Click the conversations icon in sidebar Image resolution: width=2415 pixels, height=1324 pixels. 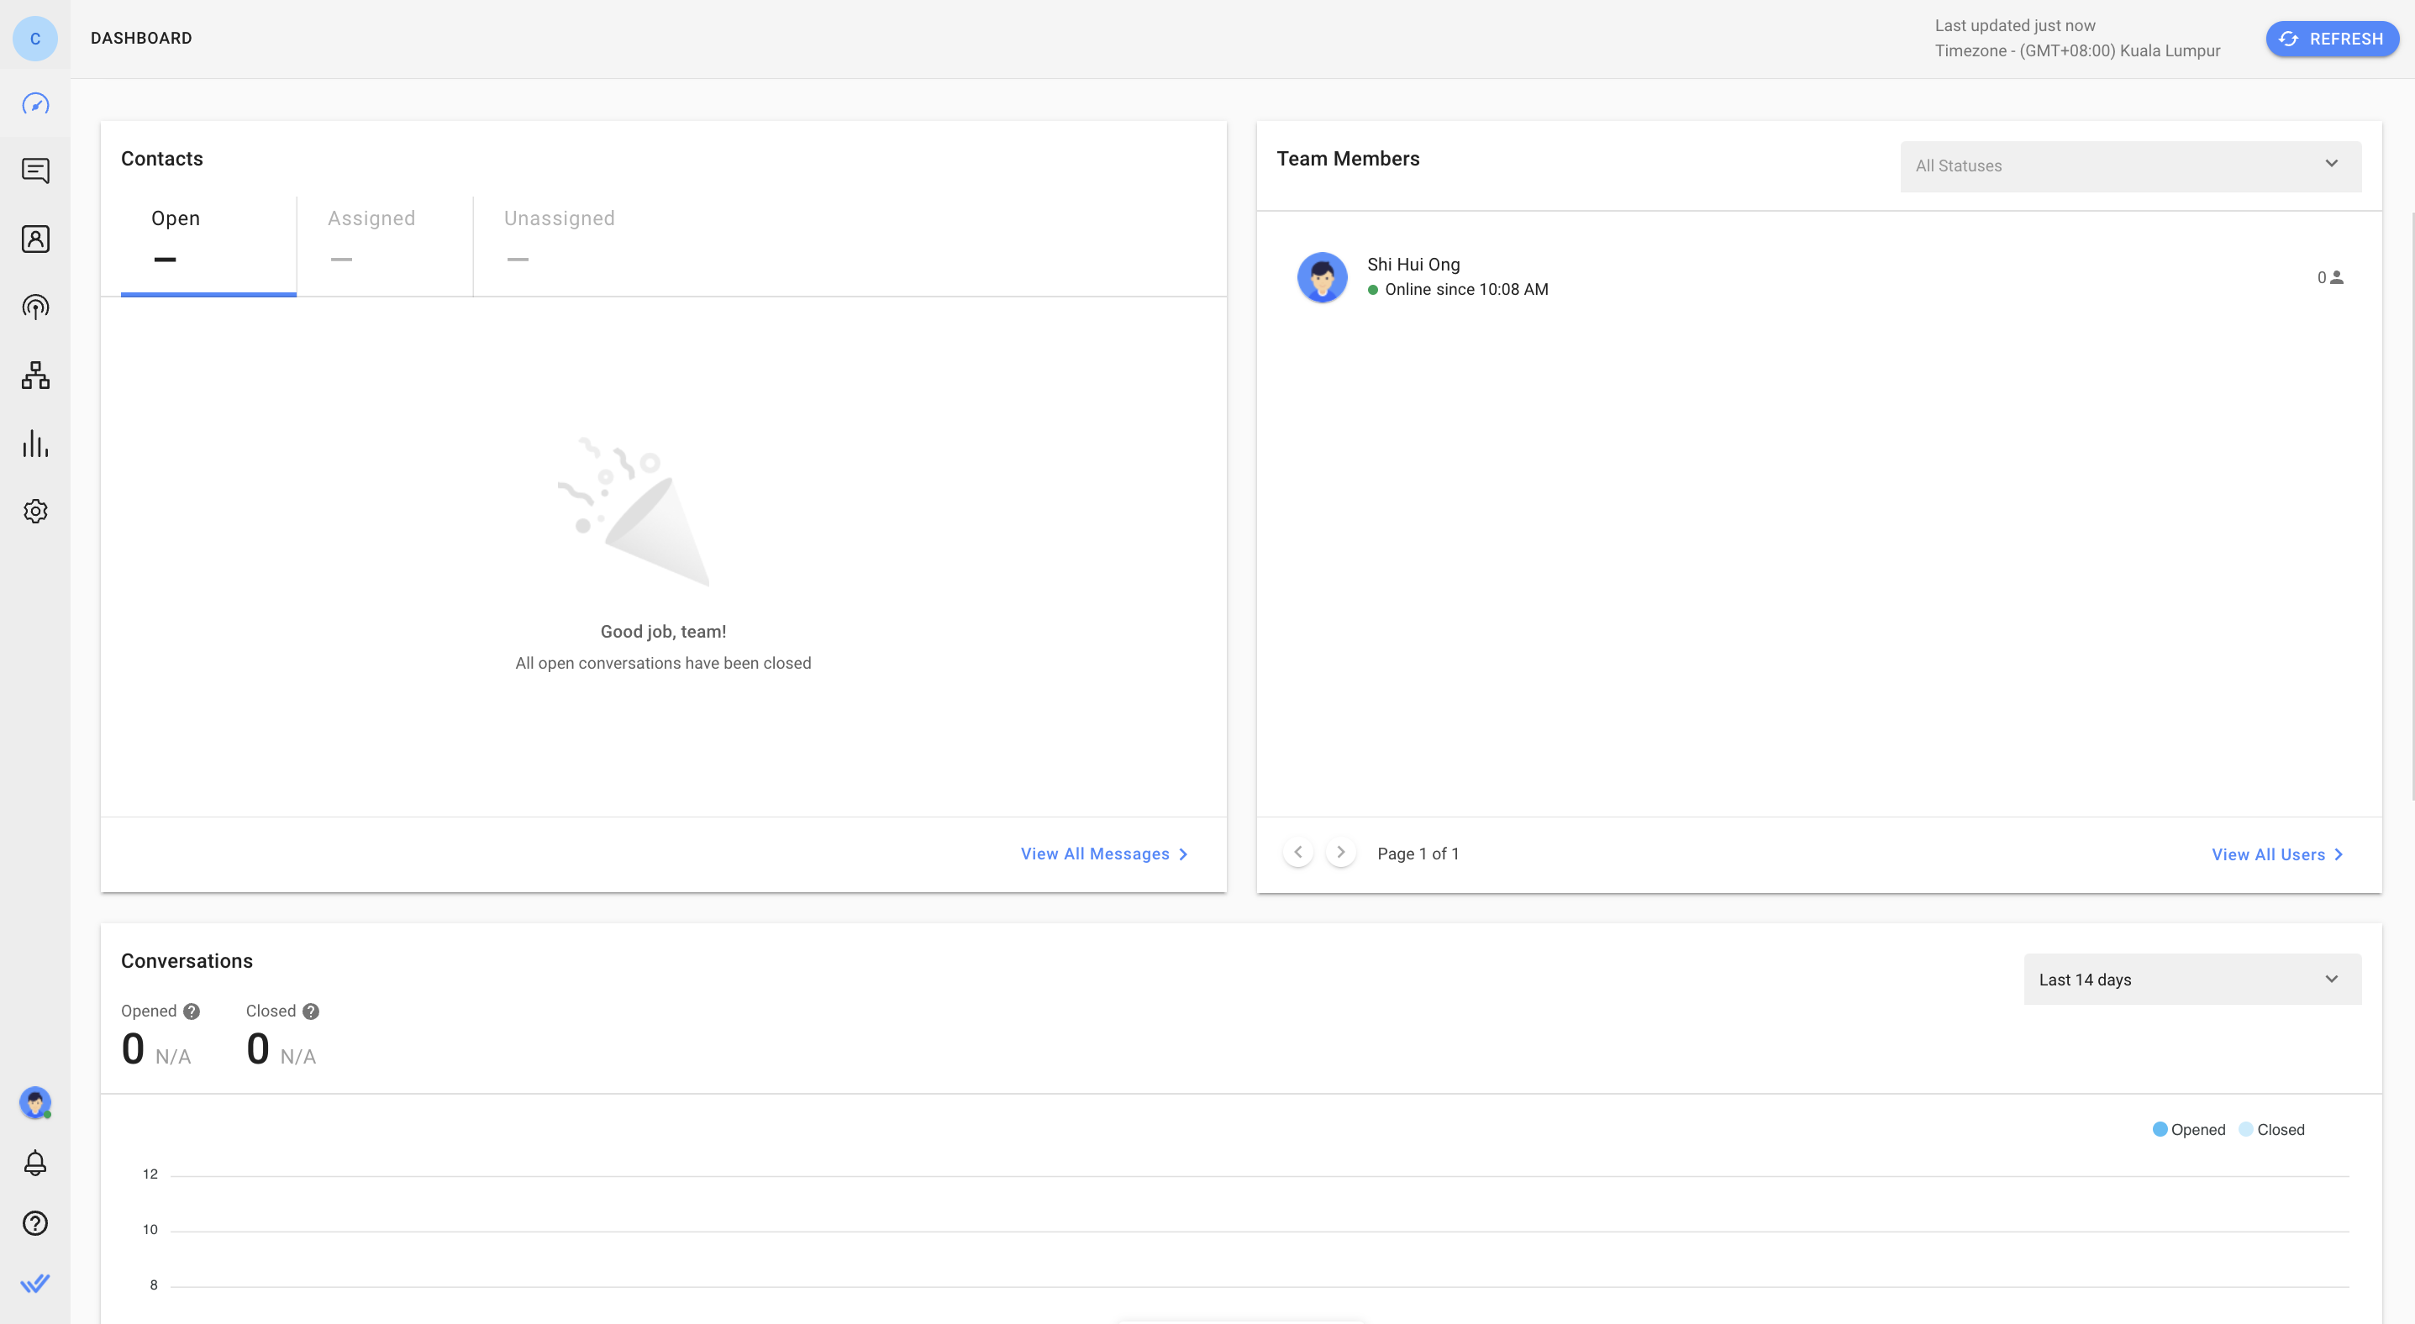34,170
